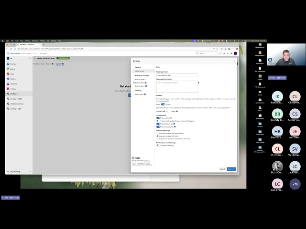The width and height of the screenshot is (306, 229).
Task: Click the browser address bar URL
Action: pos(52,49)
